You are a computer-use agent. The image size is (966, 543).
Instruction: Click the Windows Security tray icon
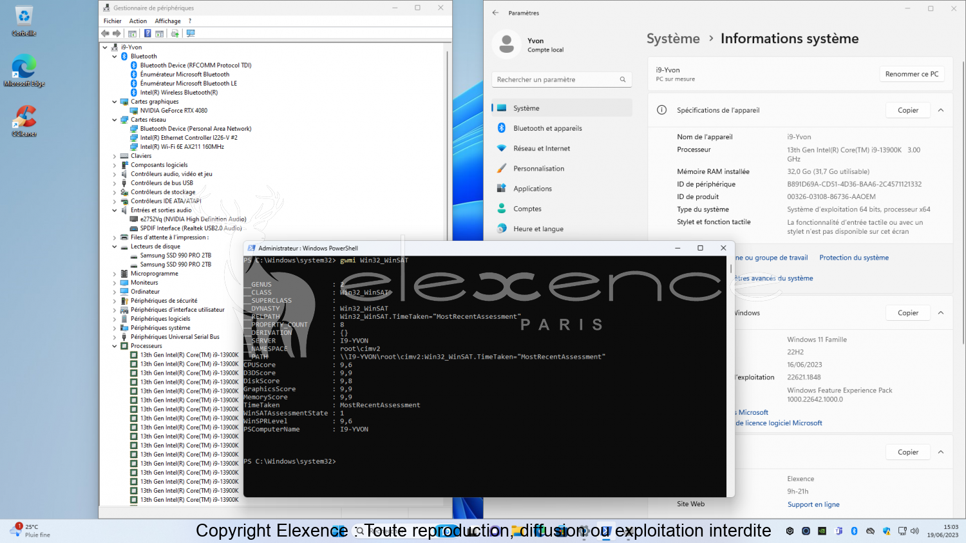[x=886, y=531]
